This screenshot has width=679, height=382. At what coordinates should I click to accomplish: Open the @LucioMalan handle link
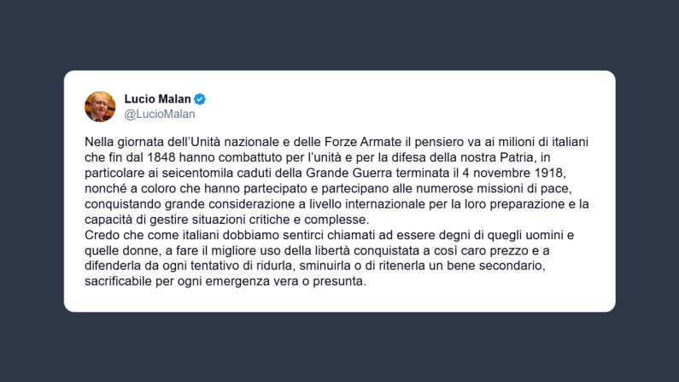click(x=160, y=114)
